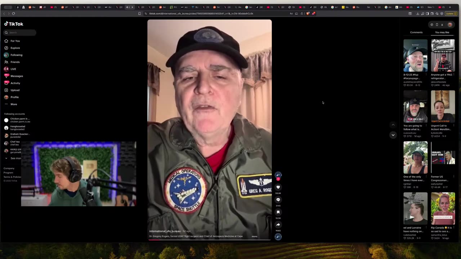Click the phone icon in header pill
This screenshot has width=461, height=259.
pos(437,24)
